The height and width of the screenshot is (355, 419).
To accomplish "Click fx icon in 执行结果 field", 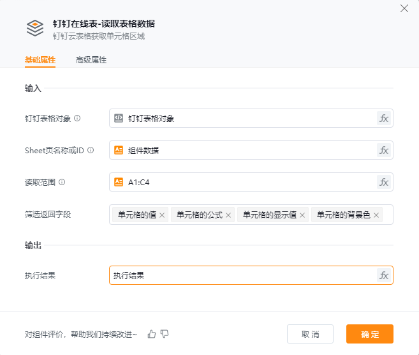I will (x=384, y=275).
